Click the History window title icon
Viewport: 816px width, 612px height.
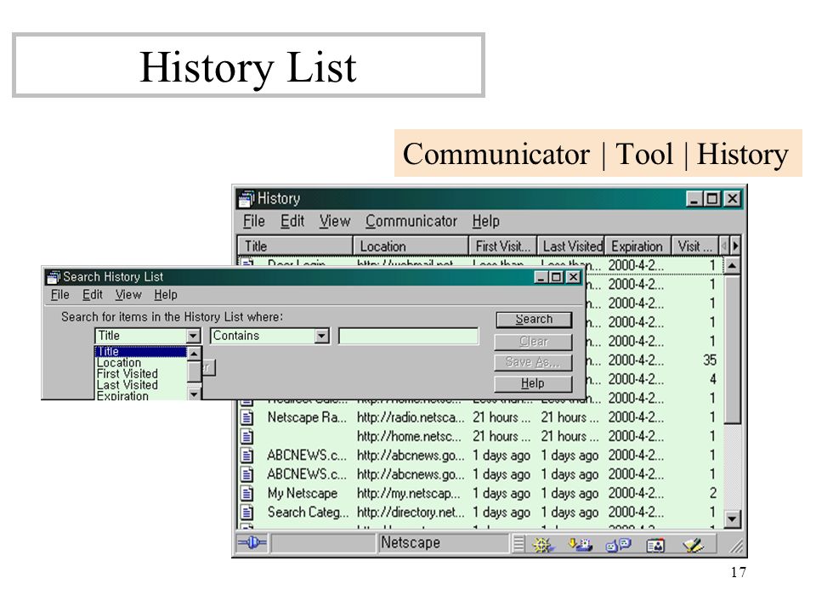[246, 199]
